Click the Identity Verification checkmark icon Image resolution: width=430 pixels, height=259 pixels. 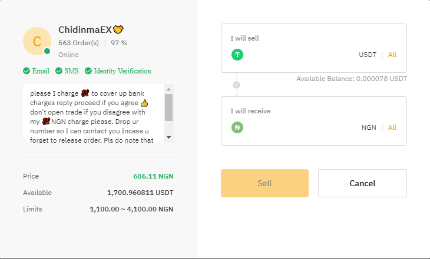click(x=88, y=71)
